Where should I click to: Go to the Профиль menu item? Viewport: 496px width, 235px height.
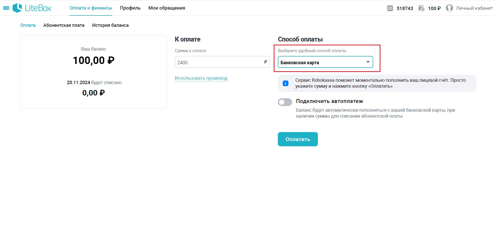coord(130,8)
